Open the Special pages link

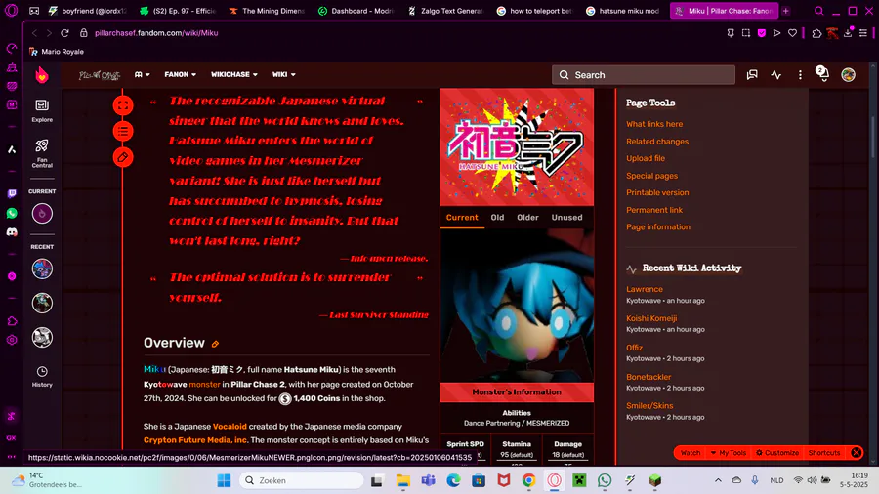click(x=651, y=176)
